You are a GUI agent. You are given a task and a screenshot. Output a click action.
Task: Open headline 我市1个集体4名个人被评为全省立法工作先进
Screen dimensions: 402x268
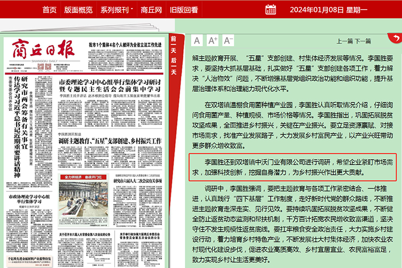(125, 44)
